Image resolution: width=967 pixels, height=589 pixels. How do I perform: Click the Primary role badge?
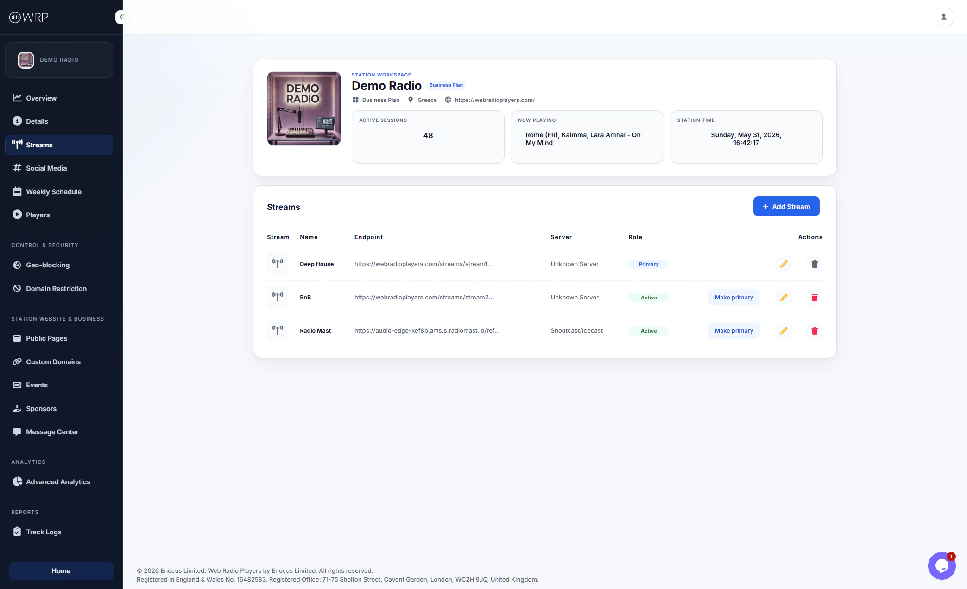tap(649, 264)
